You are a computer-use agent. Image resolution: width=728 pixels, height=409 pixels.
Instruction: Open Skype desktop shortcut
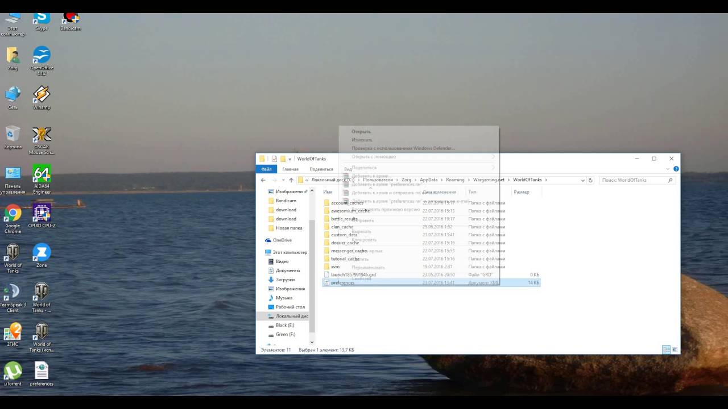click(42, 22)
